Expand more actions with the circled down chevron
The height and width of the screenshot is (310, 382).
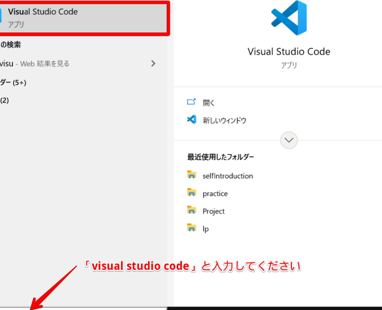point(289,140)
